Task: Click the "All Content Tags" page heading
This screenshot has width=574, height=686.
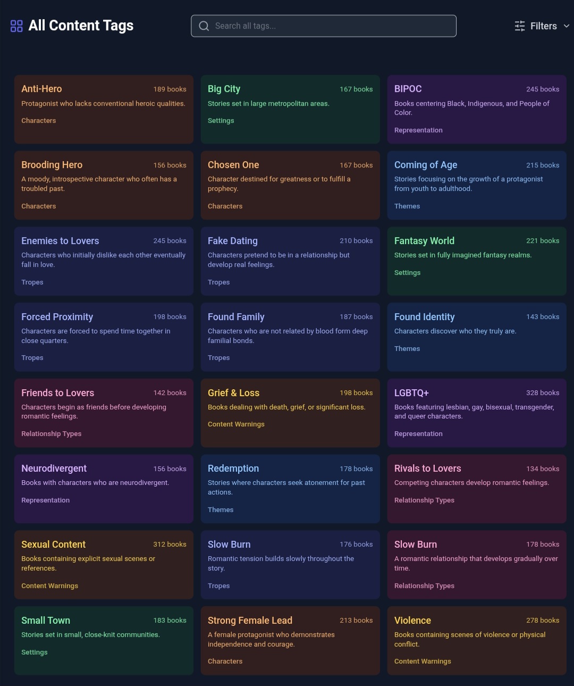Action: pos(81,26)
